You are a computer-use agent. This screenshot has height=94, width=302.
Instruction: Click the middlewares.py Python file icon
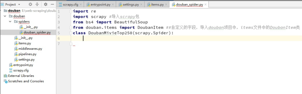point(16,49)
